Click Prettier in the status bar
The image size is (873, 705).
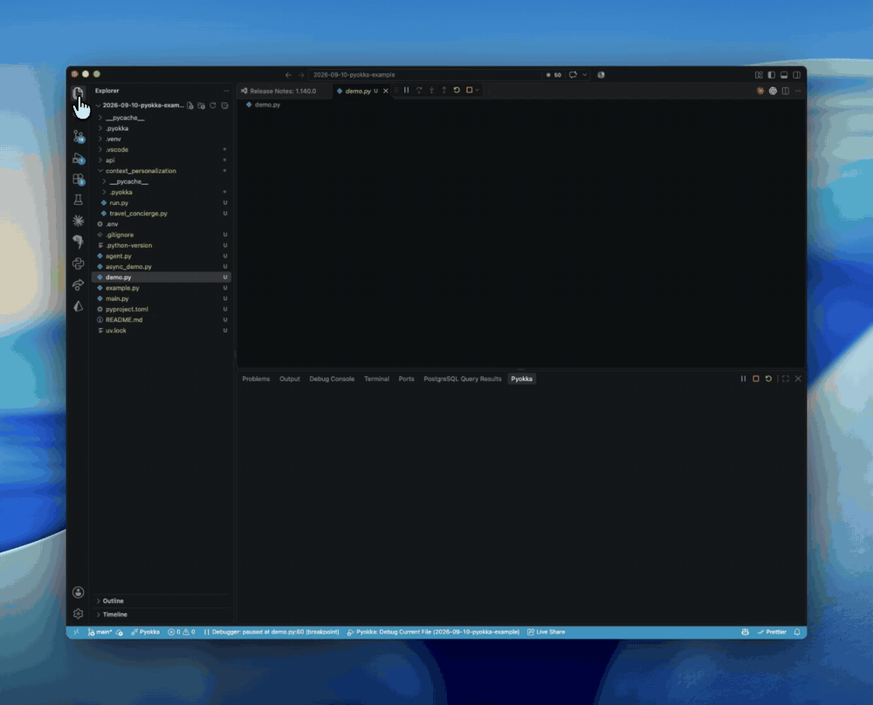click(772, 632)
